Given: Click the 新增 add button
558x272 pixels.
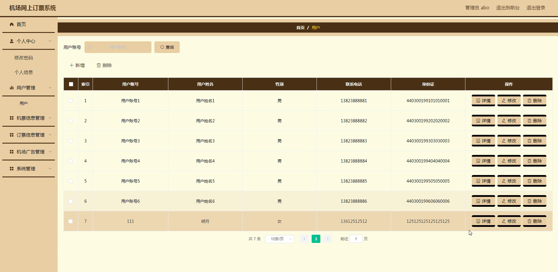Looking at the screenshot, I should (x=77, y=65).
